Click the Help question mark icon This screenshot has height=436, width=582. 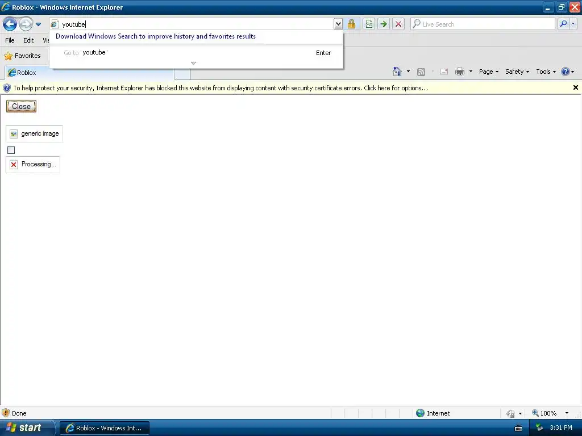[566, 72]
